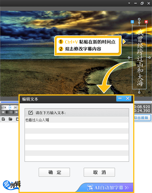Set playback speed to 1/2X
This screenshot has width=152, height=193.
4,107
